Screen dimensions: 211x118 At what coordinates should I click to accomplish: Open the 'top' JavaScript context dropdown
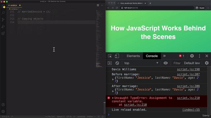[x=141, y=63]
